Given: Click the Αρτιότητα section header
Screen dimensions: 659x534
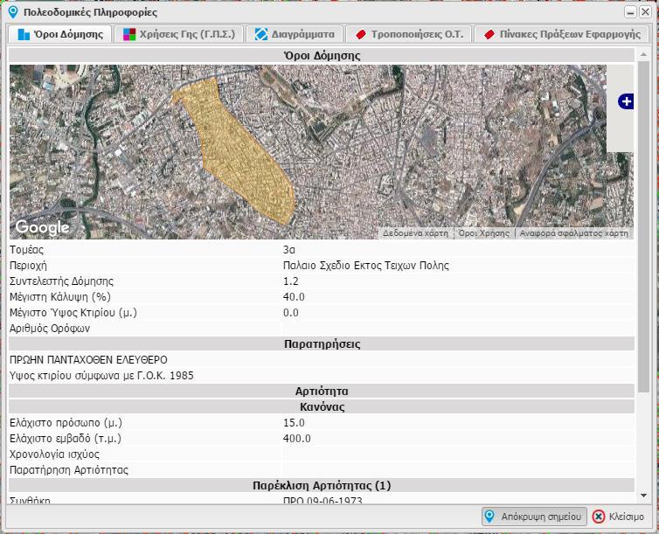Looking at the screenshot, I should (x=322, y=392).
